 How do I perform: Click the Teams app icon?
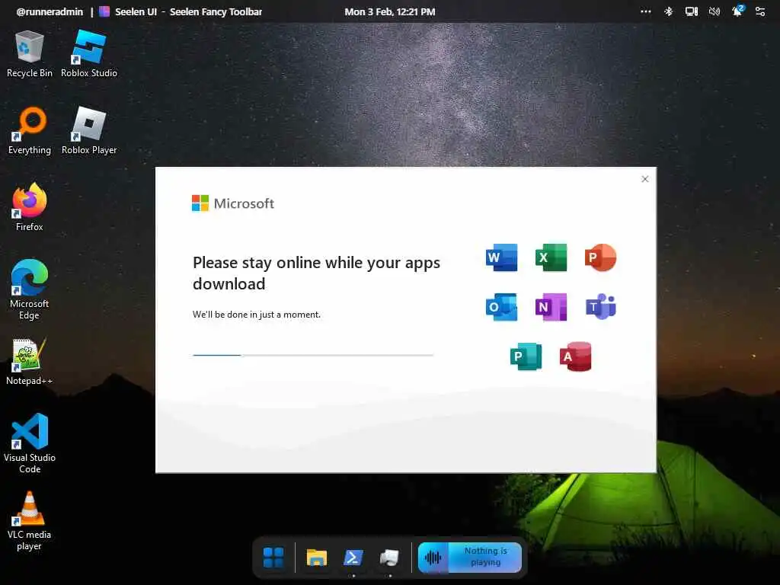coord(600,307)
